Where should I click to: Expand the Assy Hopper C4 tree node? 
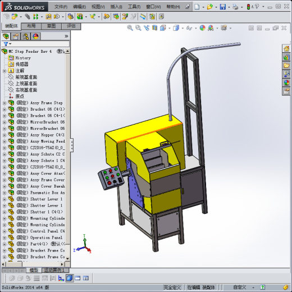pyautogui.click(x=4, y=135)
